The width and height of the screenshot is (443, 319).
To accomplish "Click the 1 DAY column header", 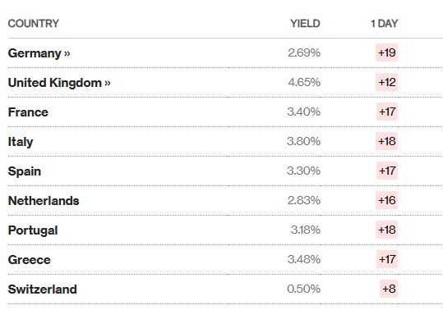I will click(x=385, y=24).
